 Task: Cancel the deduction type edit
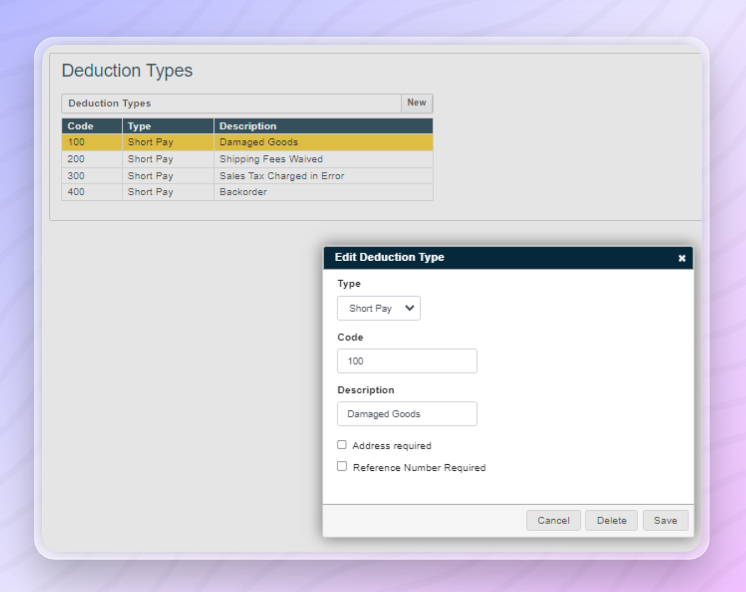click(x=553, y=520)
